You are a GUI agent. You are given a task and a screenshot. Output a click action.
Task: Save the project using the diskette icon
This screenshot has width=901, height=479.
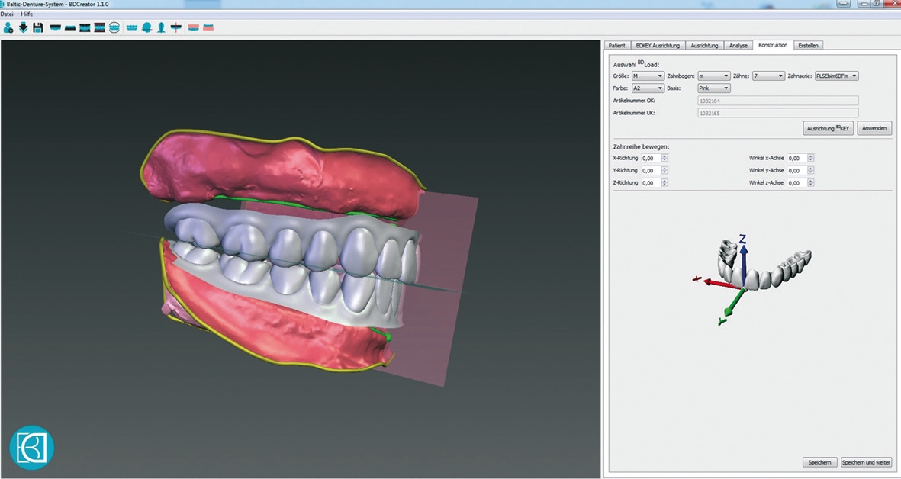37,28
